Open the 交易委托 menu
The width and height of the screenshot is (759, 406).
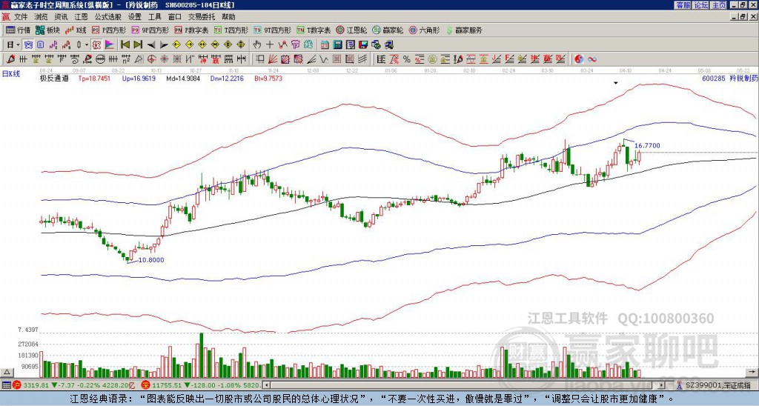click(202, 17)
